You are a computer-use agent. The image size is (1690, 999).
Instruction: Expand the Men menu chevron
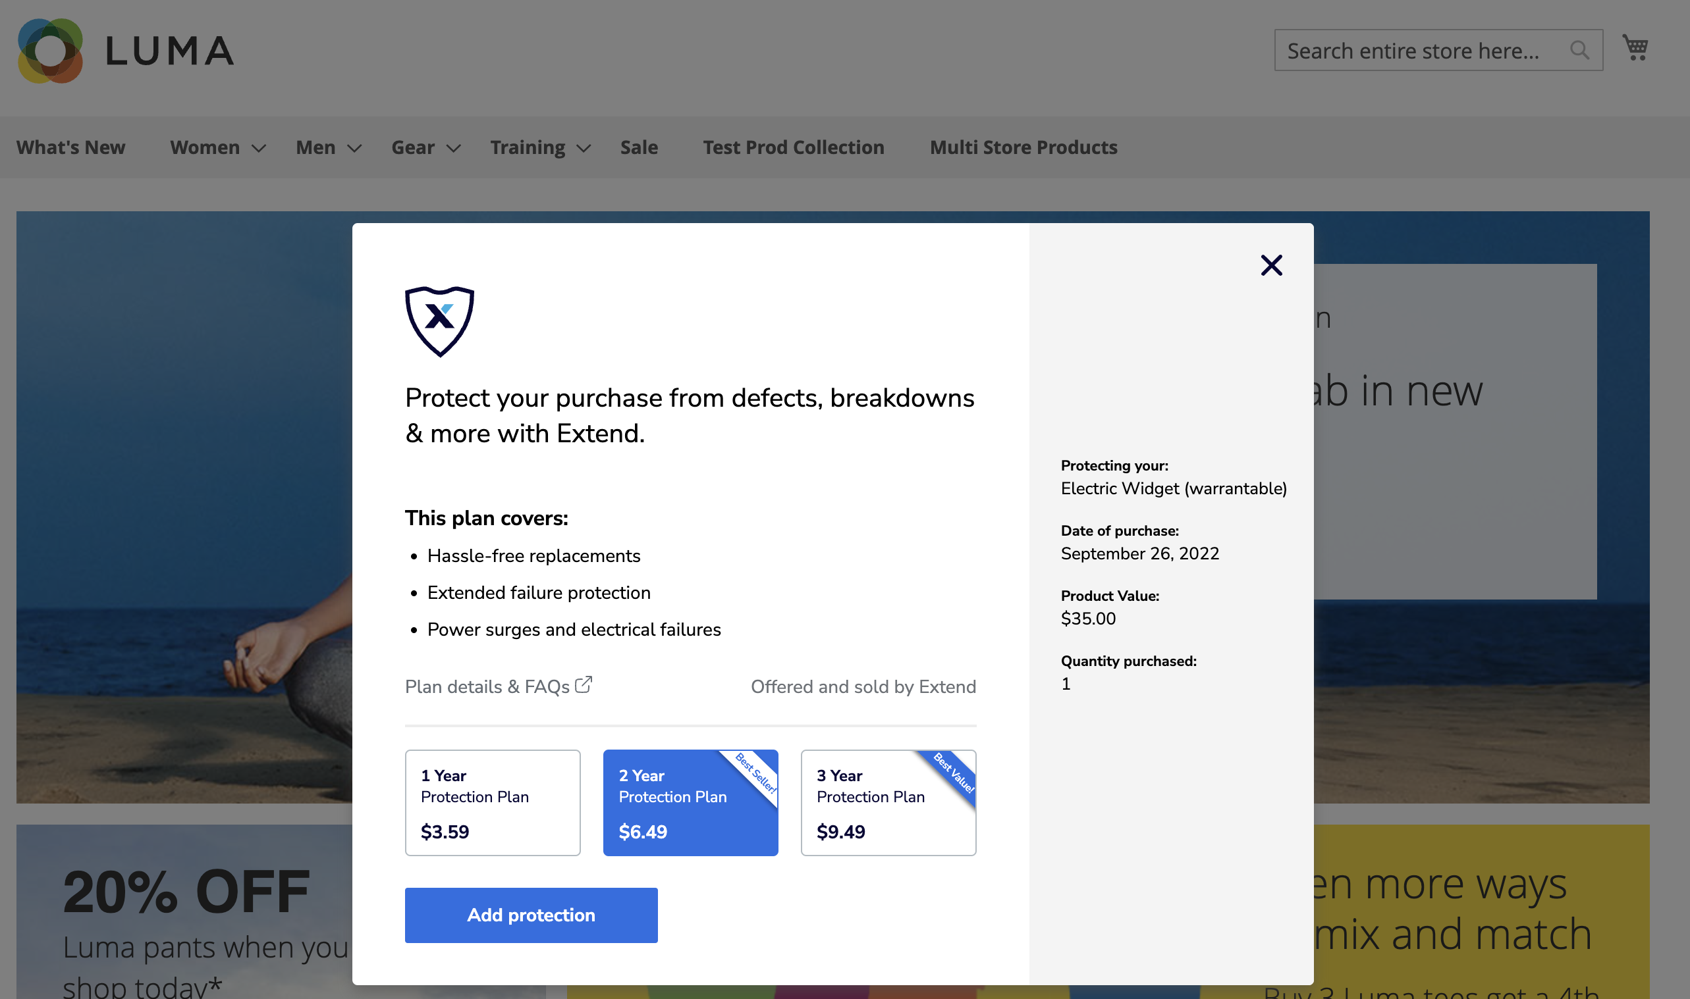pos(354,148)
